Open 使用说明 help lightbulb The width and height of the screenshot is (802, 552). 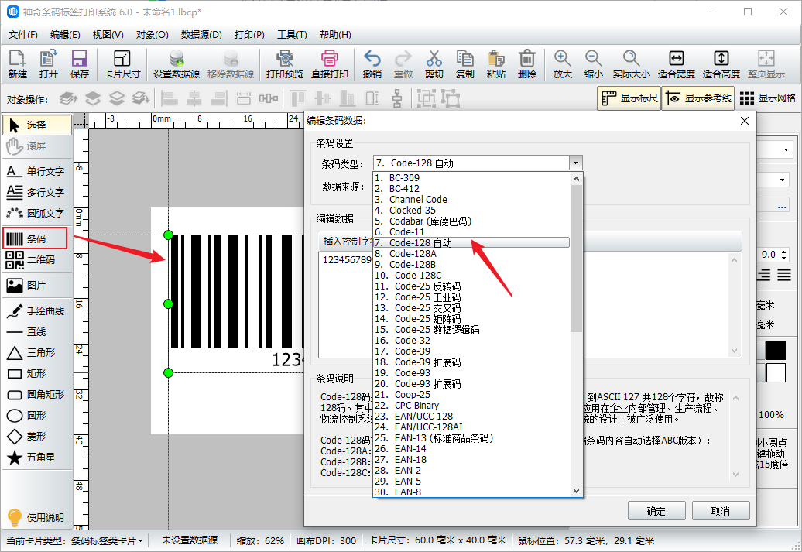click(x=35, y=517)
